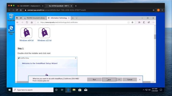Click Cancel in the download prompt

pos(130,79)
